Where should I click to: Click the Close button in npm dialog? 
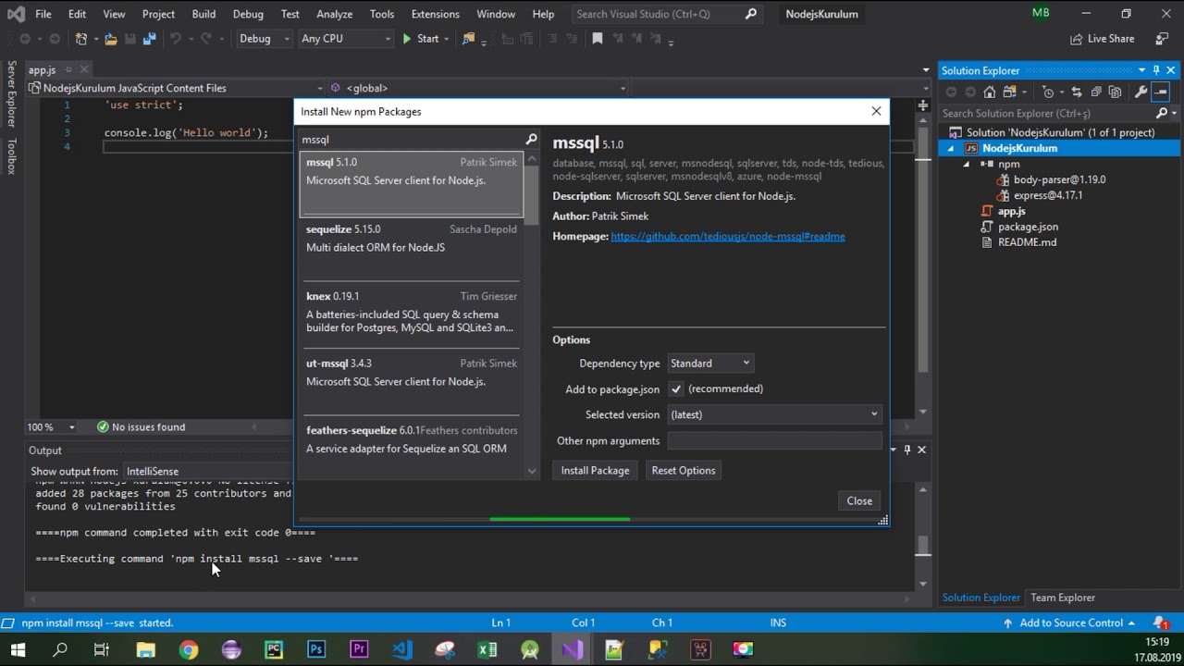(859, 501)
